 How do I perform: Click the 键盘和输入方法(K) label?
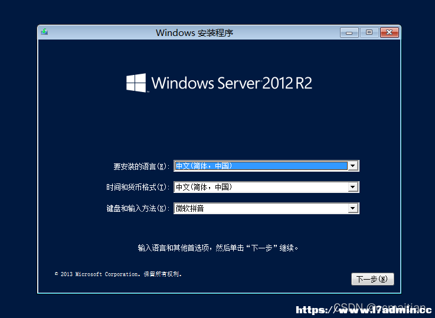click(x=138, y=208)
